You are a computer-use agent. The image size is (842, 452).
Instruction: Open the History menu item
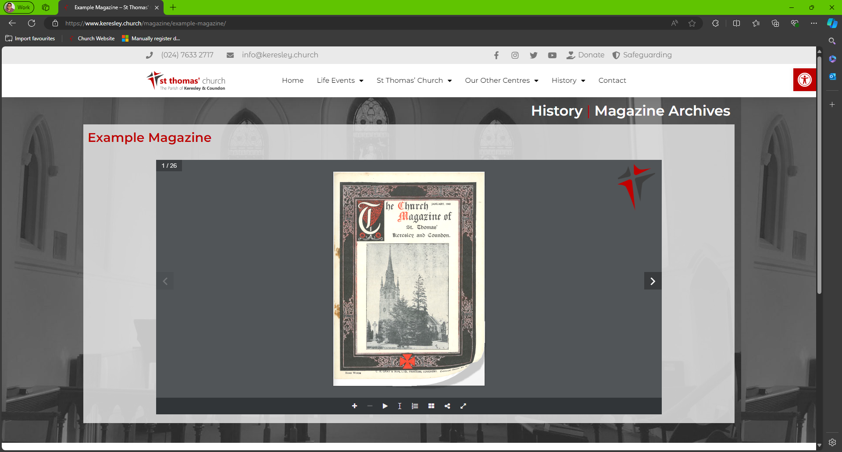point(568,81)
